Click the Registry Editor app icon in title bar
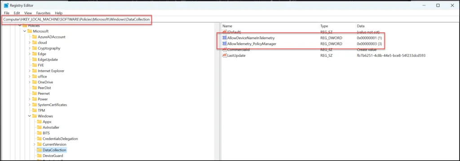The height and width of the screenshot is (161, 460). (6, 5)
